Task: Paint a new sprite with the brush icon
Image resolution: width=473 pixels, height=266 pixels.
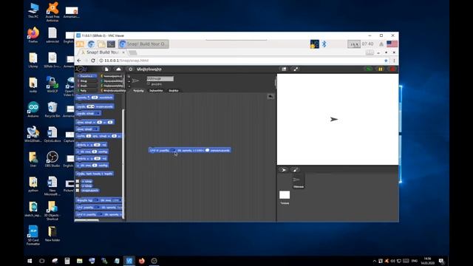Action: pos(296,170)
